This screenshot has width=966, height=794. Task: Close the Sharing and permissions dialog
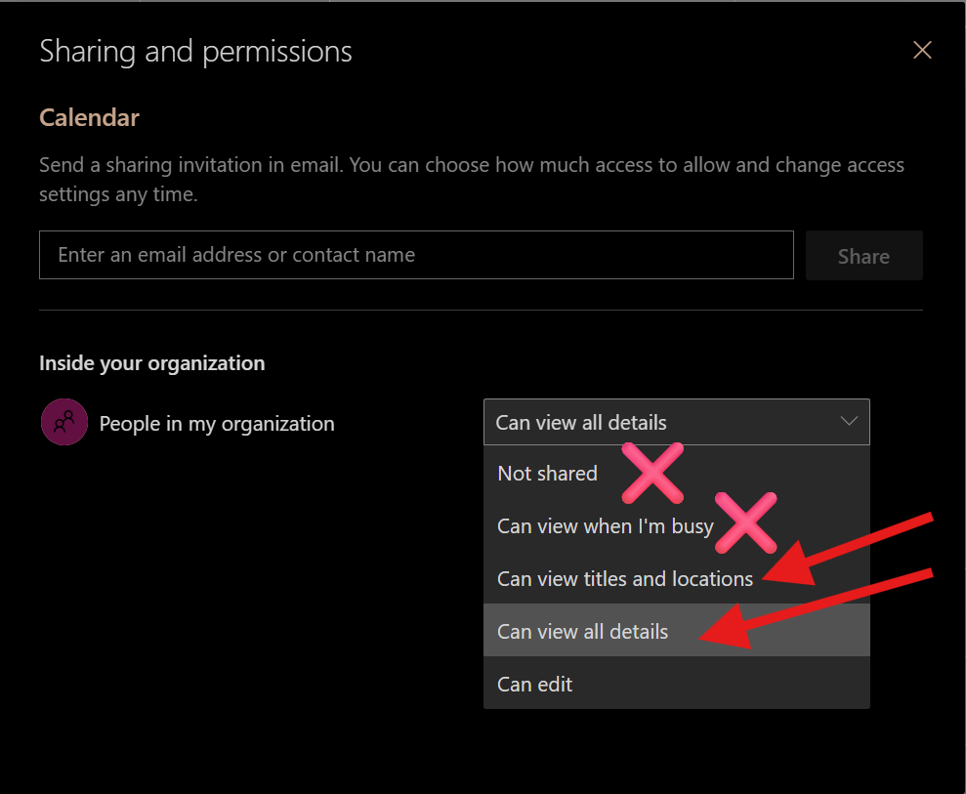point(922,50)
